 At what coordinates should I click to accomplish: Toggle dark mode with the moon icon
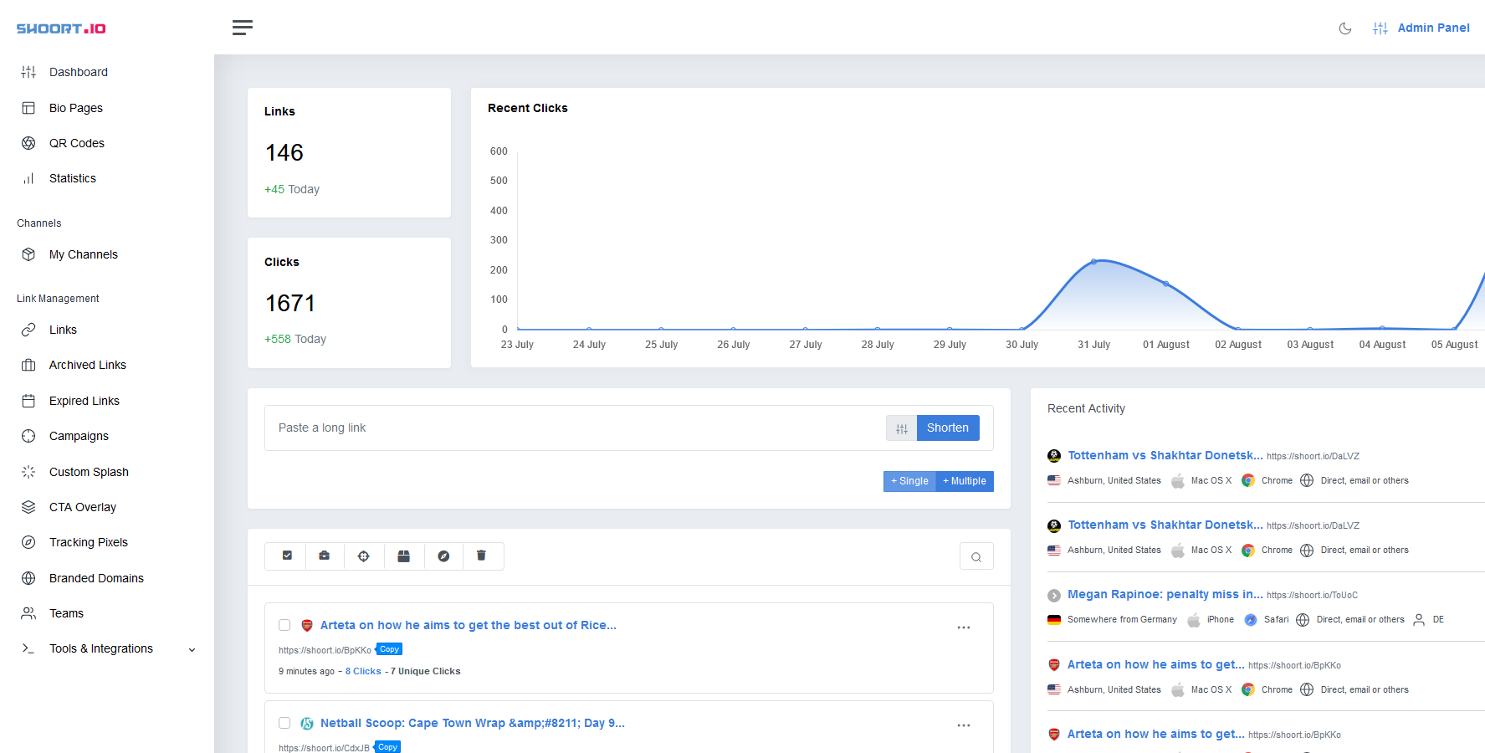tap(1344, 28)
